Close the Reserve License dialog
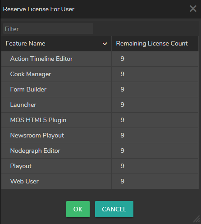201x224 pixels. coord(193,9)
